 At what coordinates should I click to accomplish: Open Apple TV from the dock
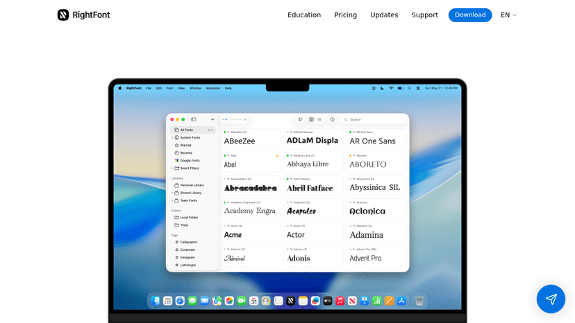pyautogui.click(x=328, y=301)
